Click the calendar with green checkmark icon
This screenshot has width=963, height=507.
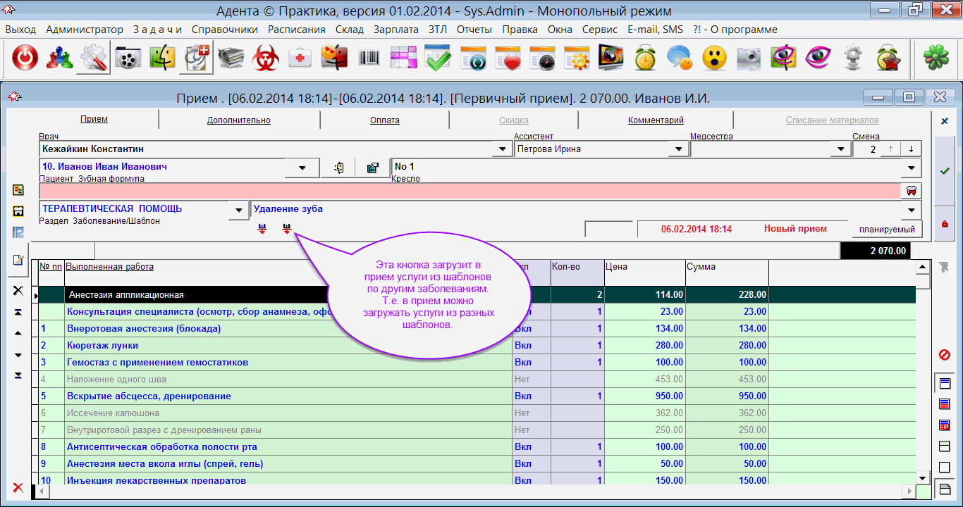438,58
